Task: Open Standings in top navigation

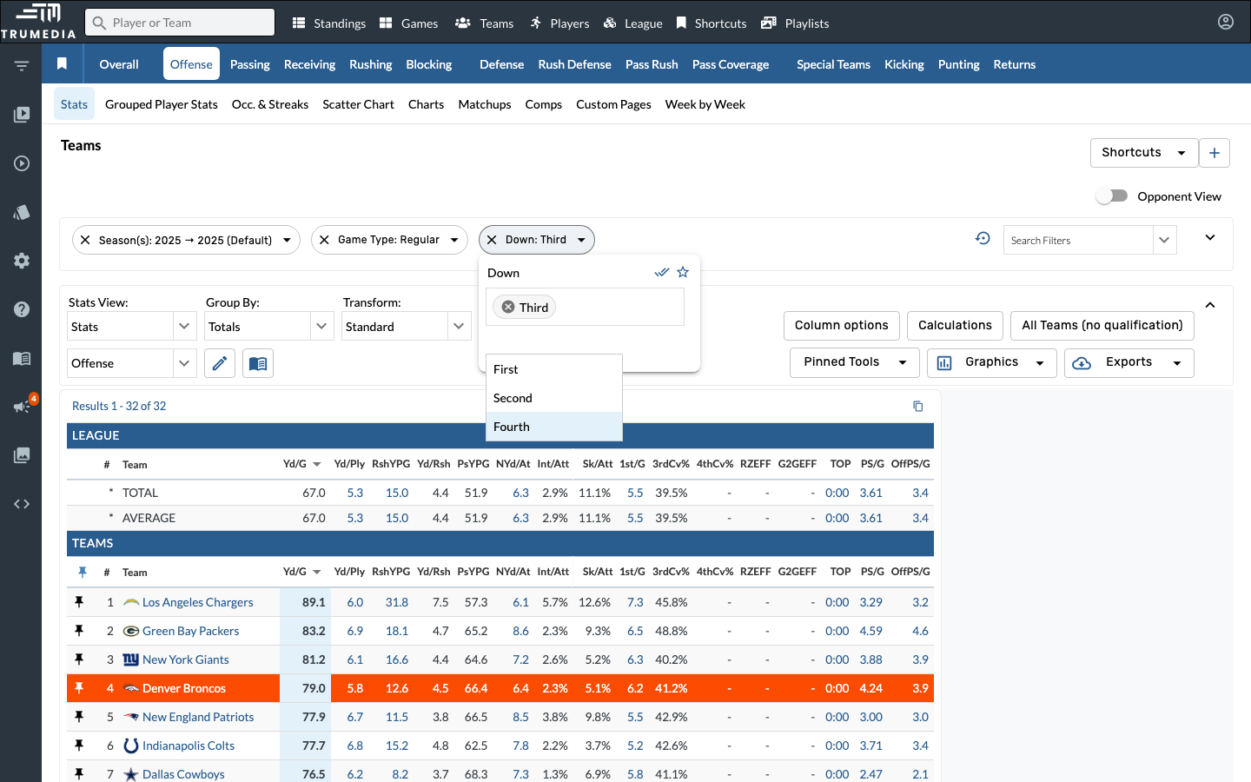Action: click(x=329, y=23)
